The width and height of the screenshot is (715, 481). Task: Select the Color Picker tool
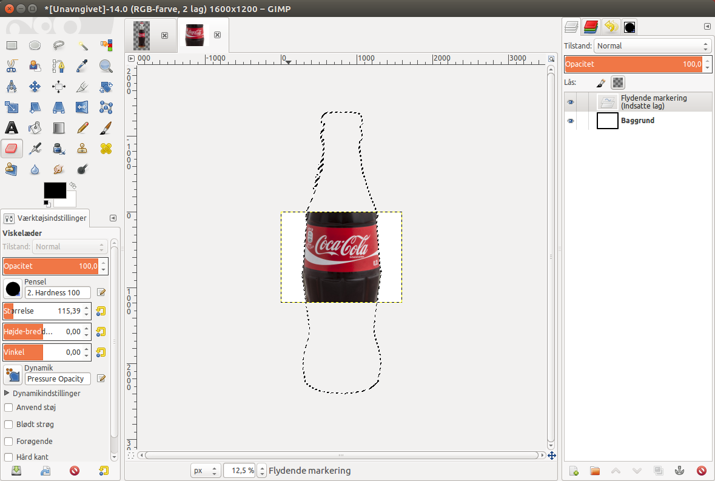click(x=82, y=66)
